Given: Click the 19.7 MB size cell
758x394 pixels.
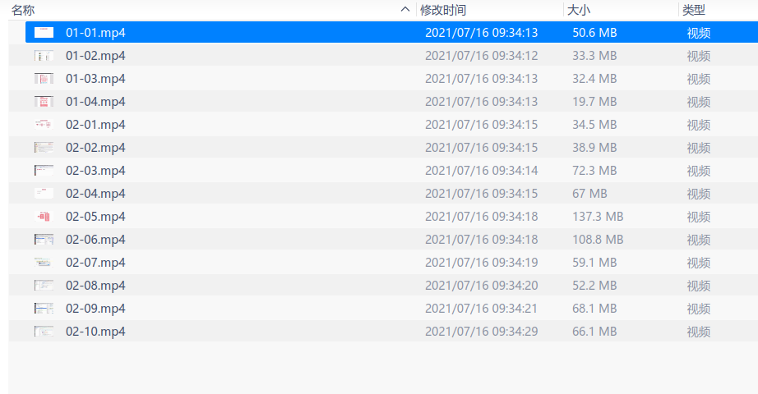Looking at the screenshot, I should pyautogui.click(x=594, y=102).
